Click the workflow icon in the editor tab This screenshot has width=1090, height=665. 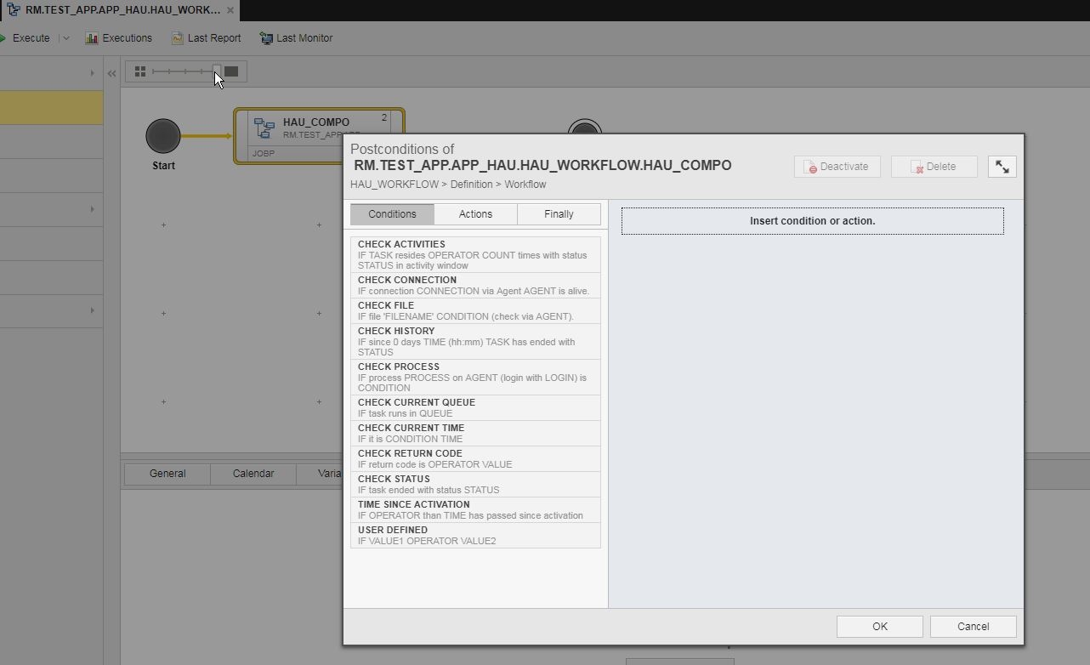[15, 10]
